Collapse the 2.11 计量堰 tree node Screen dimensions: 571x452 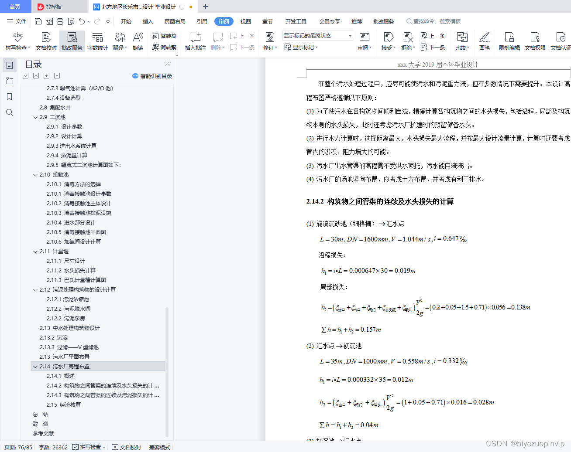click(x=35, y=251)
